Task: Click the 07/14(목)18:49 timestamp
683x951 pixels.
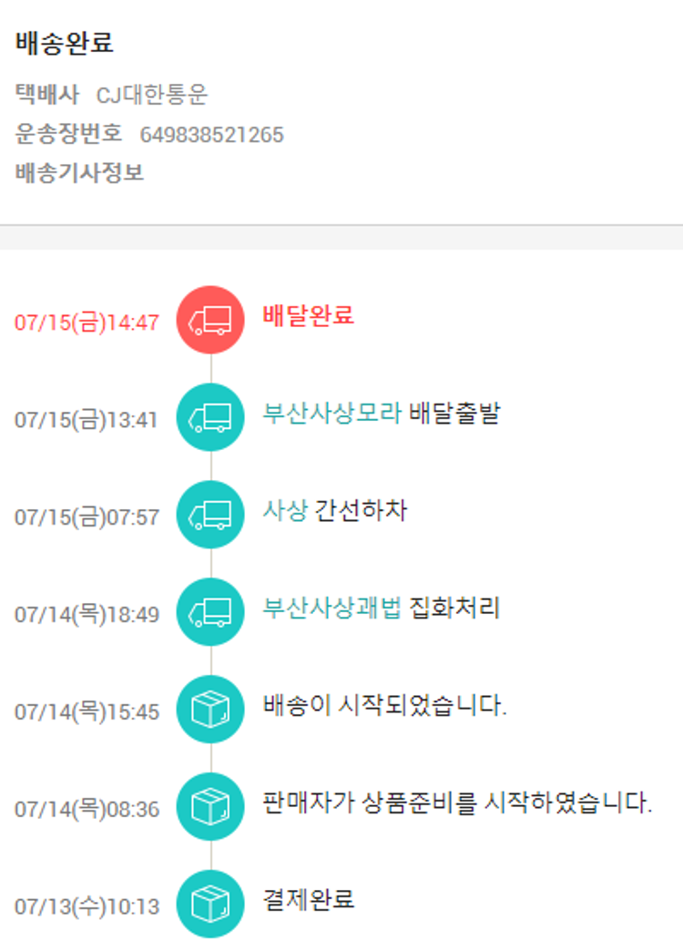Action: pos(87,615)
